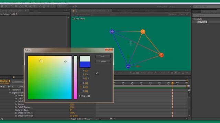Click the Renderer Classic 3D button
The height and width of the screenshot is (123, 220).
pos(183,14)
